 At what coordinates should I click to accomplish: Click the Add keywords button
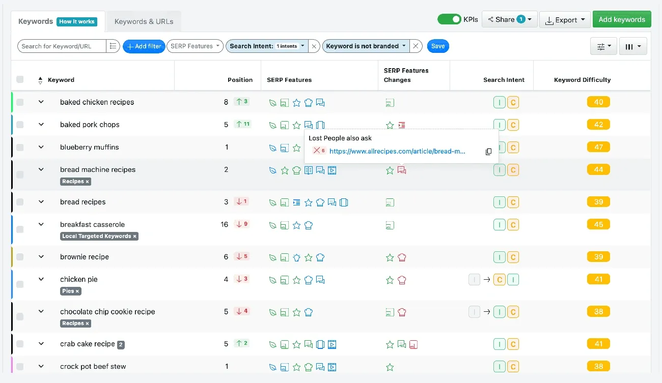click(x=622, y=19)
